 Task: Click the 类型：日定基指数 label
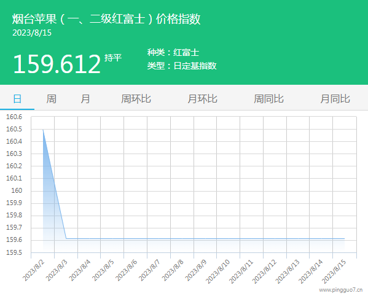tap(182, 66)
